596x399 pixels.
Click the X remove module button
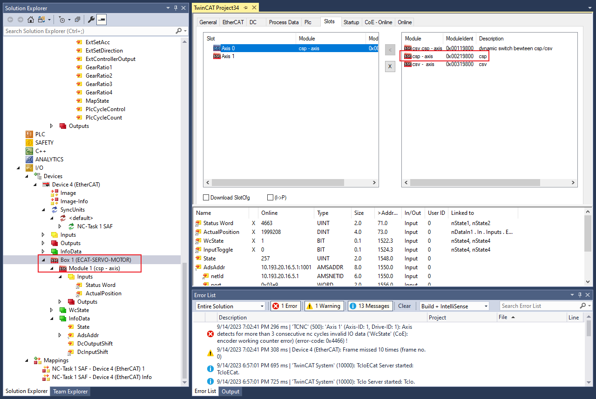(x=390, y=66)
